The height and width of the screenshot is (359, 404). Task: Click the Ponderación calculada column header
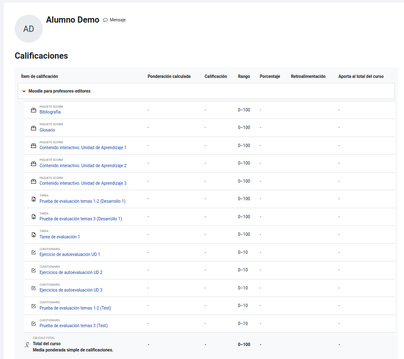[169, 76]
